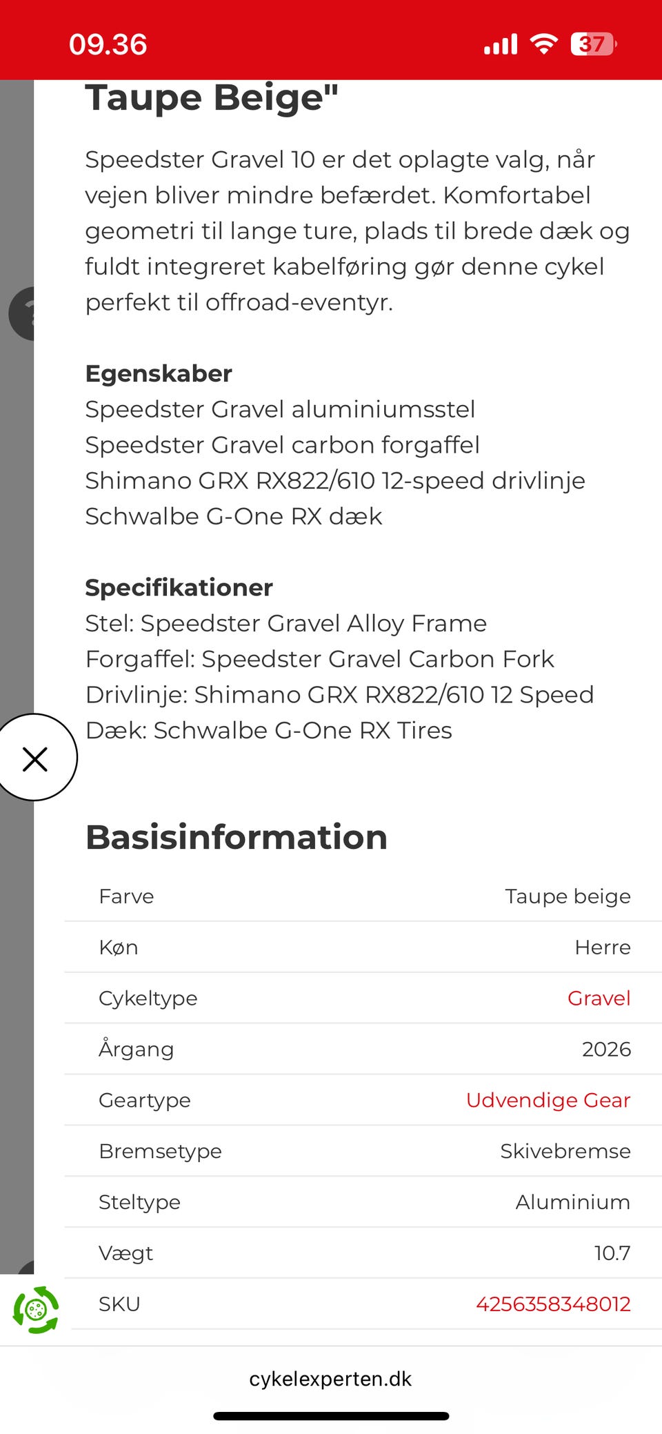Screen dimensions: 662x1434
Task: Tap the Egenskaber heading
Action: coord(159,373)
